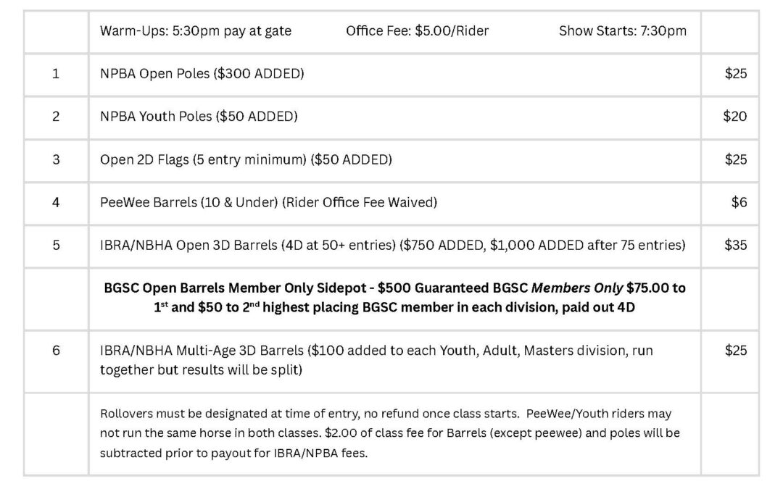Click the $25 fee for Open 2D Flags
The height and width of the screenshot is (489, 783).
735,159
